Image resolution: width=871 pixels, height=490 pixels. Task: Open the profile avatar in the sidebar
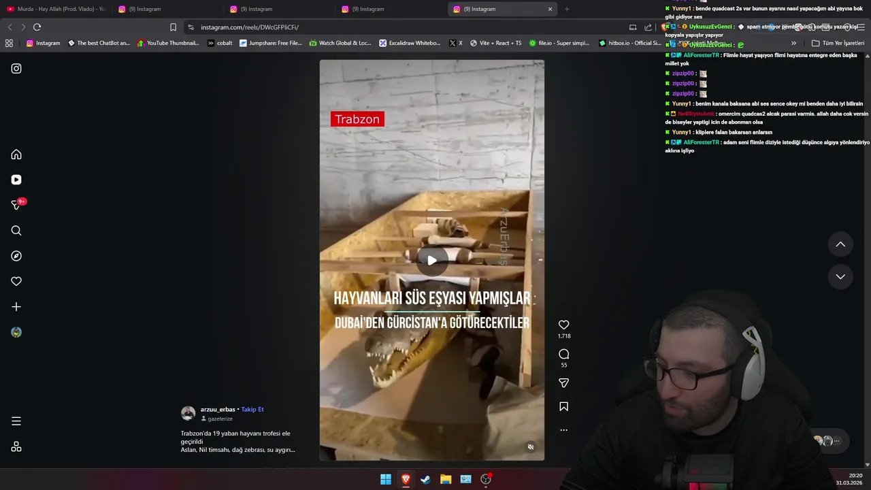click(16, 332)
